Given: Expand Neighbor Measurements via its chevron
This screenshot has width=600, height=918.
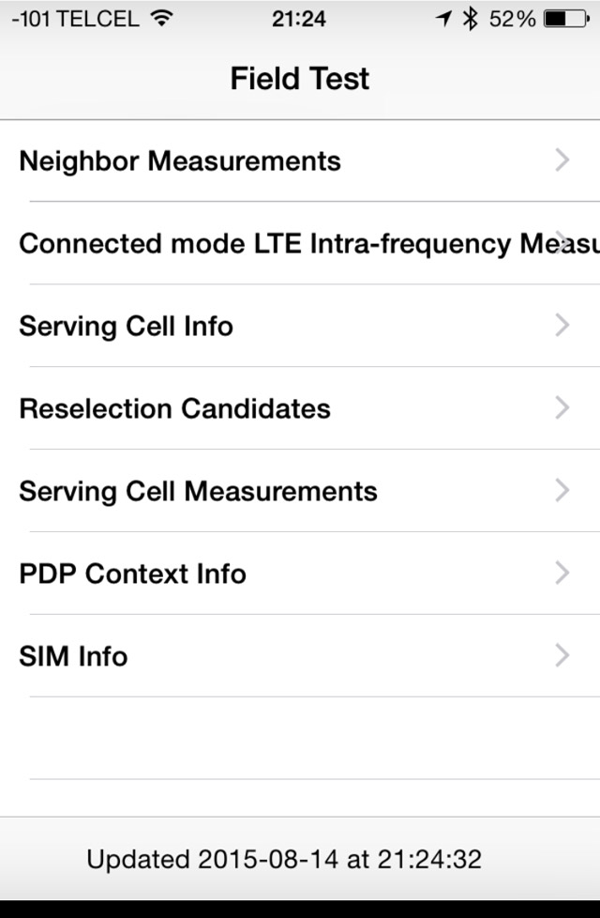Looking at the screenshot, I should [562, 161].
